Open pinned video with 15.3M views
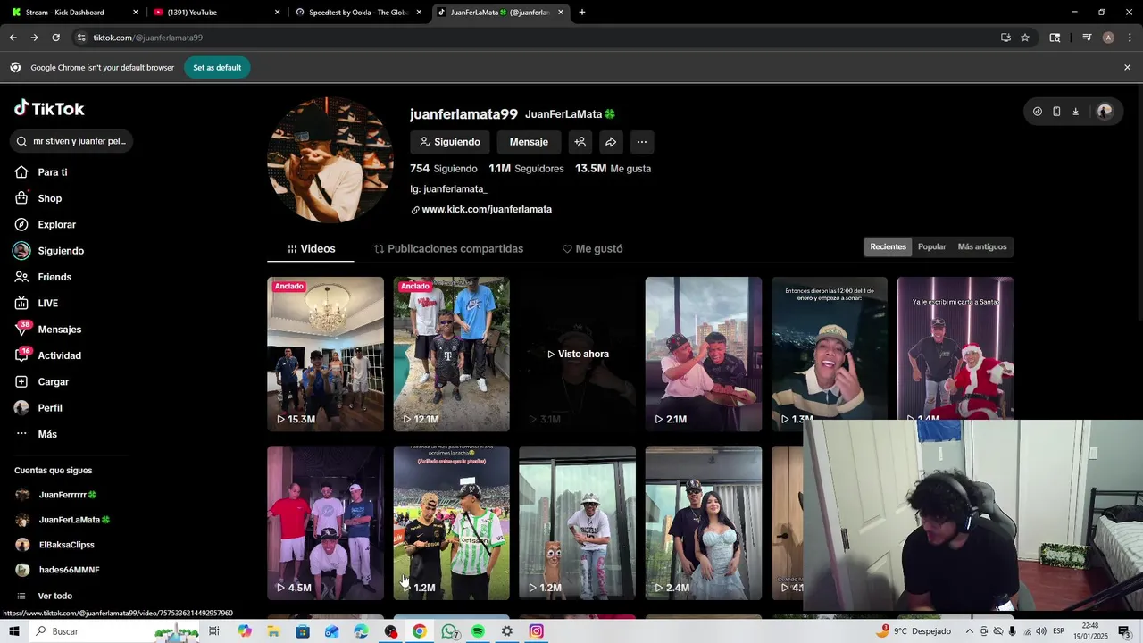 click(x=325, y=354)
